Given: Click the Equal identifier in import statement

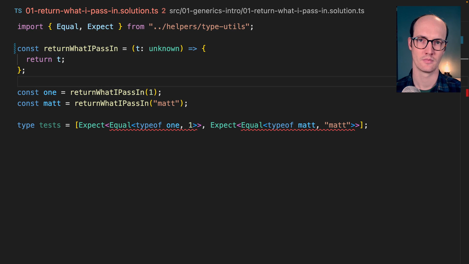Looking at the screenshot, I should [x=67, y=26].
